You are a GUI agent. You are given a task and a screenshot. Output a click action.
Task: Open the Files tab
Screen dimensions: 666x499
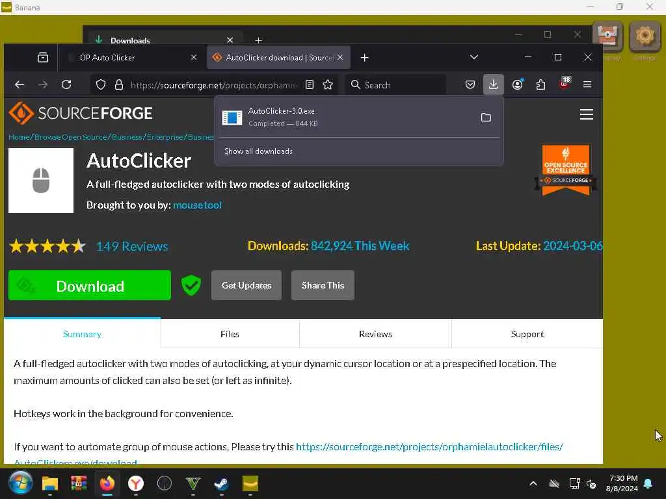click(x=230, y=334)
